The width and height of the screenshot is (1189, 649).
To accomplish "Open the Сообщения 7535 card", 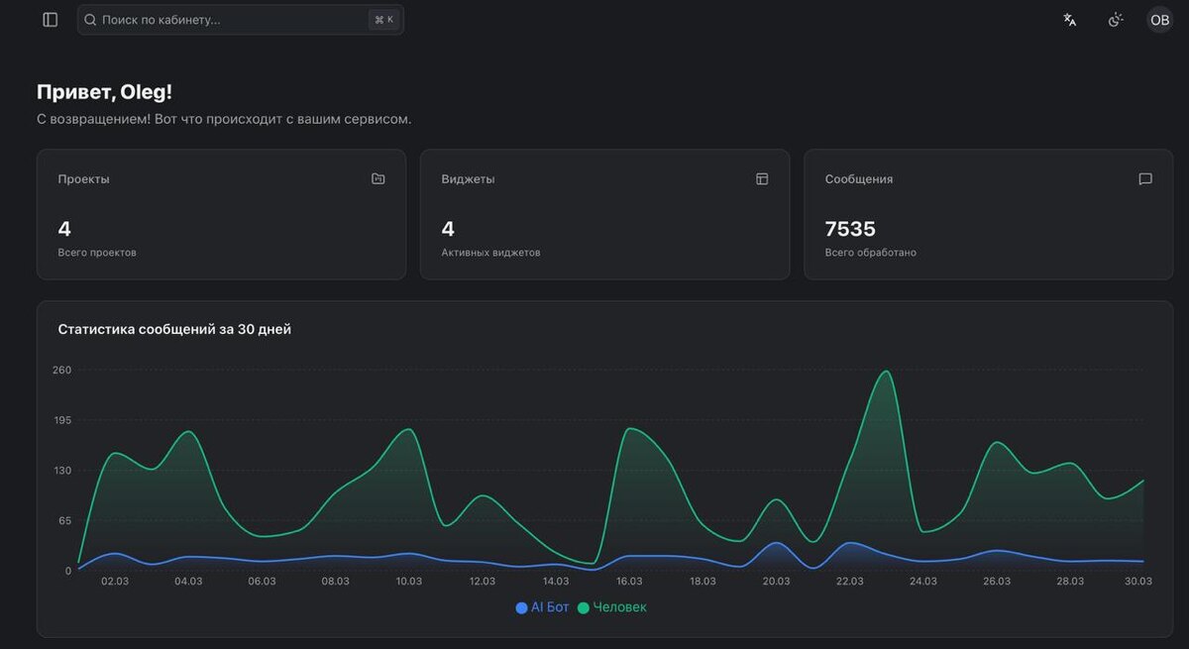I will pyautogui.click(x=988, y=214).
